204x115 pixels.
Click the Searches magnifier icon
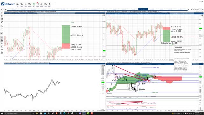[41, 4]
